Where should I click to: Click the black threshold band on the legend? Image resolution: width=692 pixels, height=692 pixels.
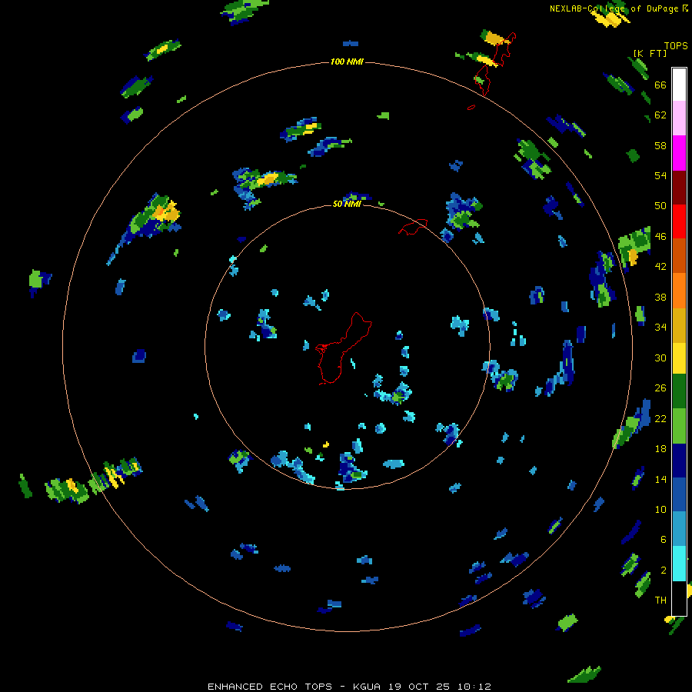(x=679, y=598)
